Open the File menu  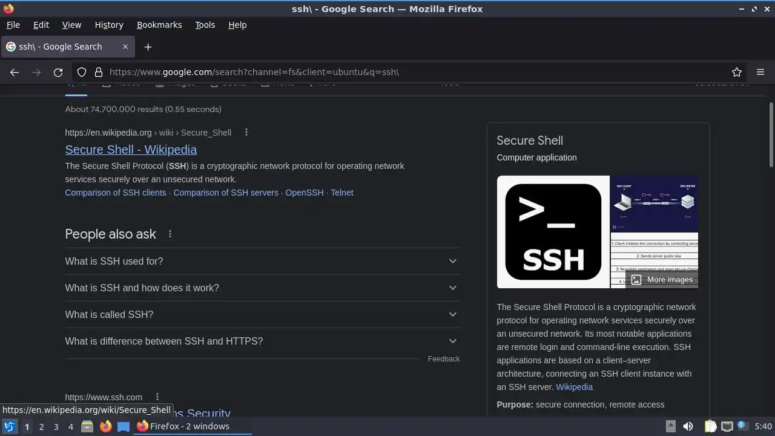(13, 25)
